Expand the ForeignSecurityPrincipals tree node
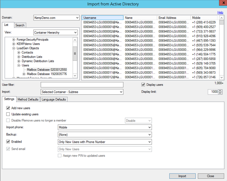227x181 pixels. point(14,40)
